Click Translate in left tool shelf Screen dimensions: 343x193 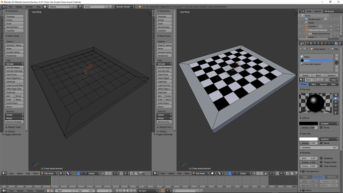click(14, 16)
